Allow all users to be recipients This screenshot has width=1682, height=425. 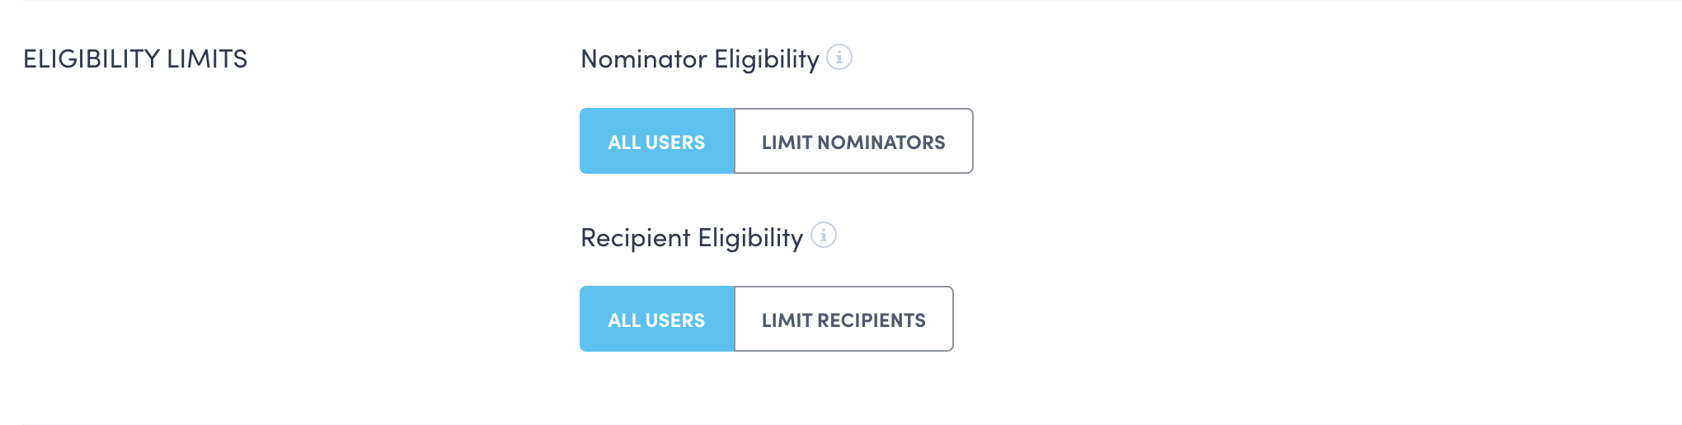tap(656, 320)
